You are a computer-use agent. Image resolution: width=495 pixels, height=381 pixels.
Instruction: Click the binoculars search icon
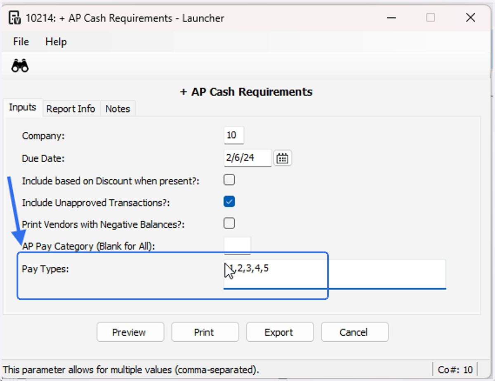20,66
